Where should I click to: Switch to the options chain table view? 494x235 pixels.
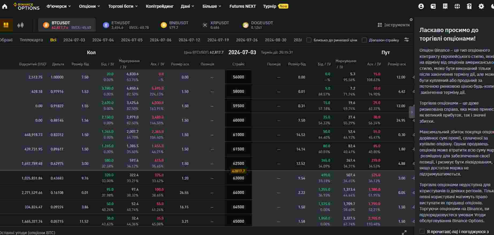tap(6, 25)
